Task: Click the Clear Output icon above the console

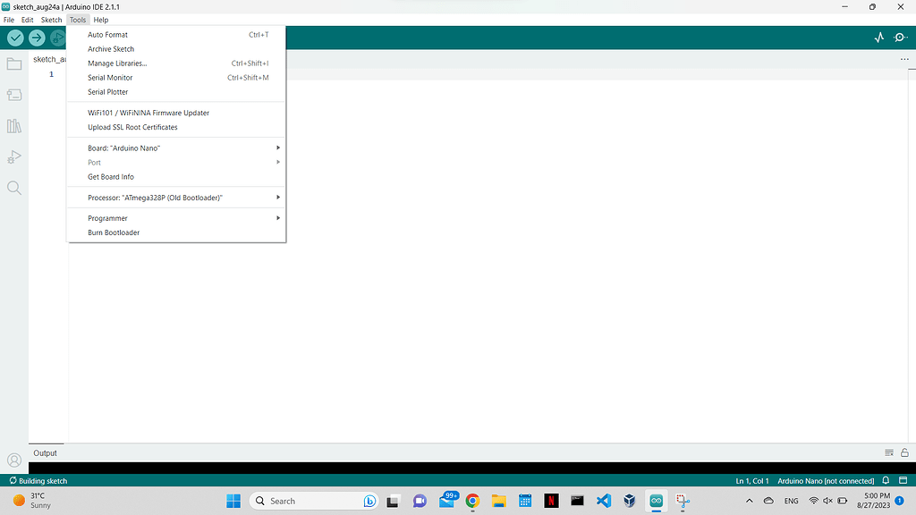Action: 888,452
